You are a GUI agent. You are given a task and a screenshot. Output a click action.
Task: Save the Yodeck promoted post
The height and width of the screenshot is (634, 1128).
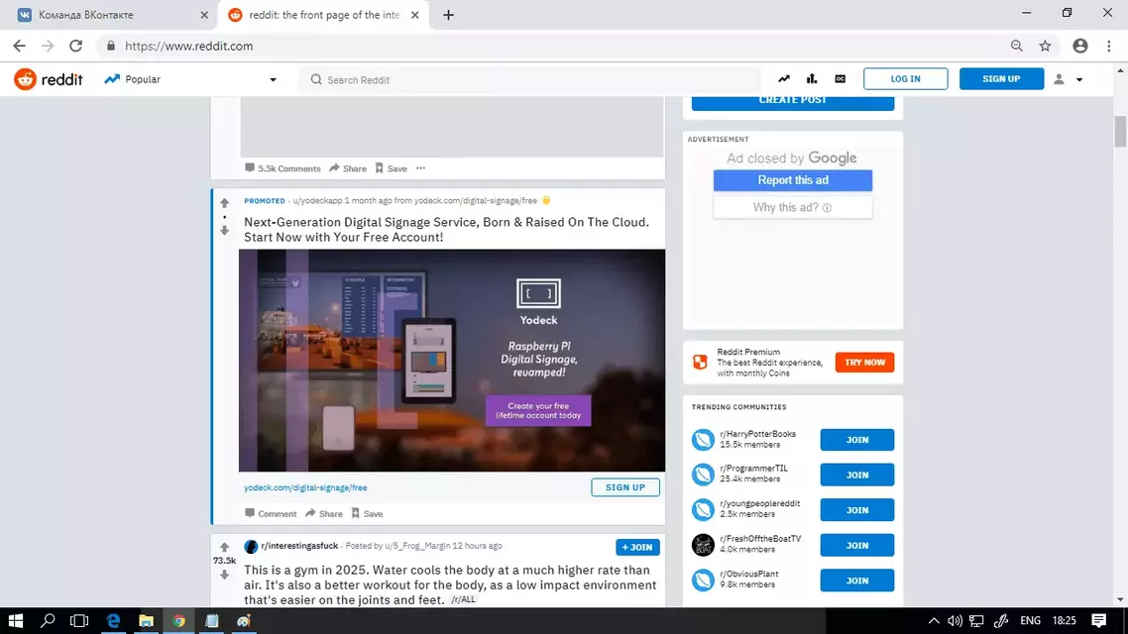(367, 513)
